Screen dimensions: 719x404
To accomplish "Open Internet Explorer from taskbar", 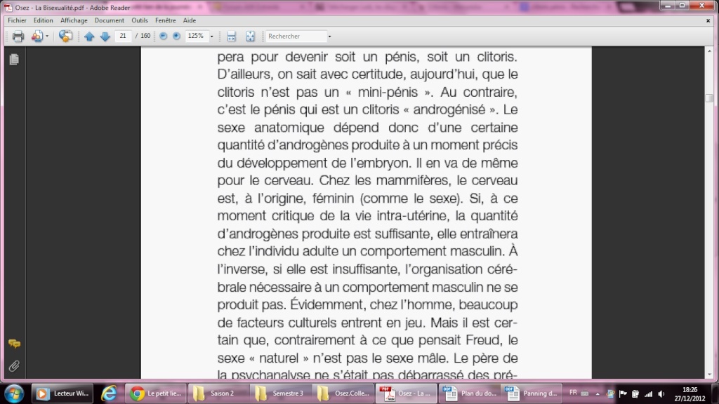I will pos(109,393).
